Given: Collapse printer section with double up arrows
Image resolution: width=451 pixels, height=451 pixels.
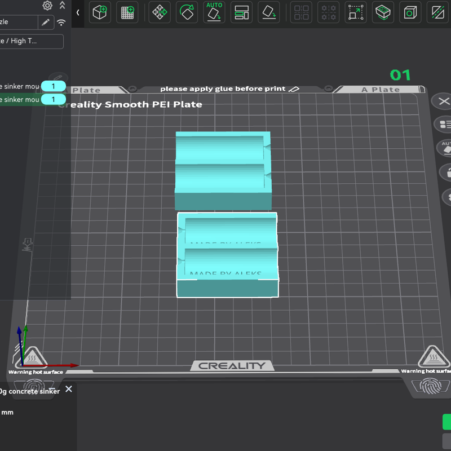Looking at the screenshot, I should point(62,5).
